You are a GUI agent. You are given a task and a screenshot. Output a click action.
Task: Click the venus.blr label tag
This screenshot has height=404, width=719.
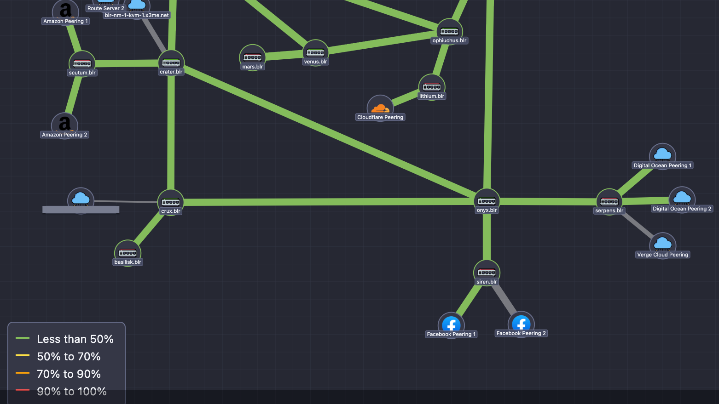(315, 61)
